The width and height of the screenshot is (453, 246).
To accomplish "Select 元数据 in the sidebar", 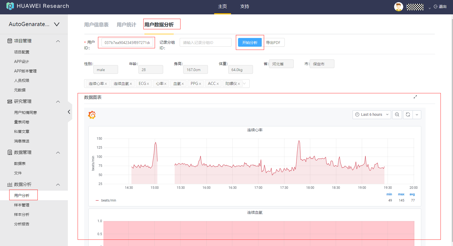I will 20,90.
